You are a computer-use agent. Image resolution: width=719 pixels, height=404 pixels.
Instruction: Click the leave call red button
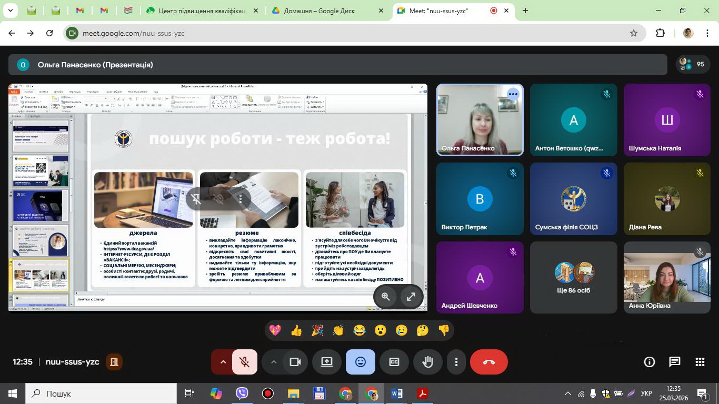coord(488,362)
